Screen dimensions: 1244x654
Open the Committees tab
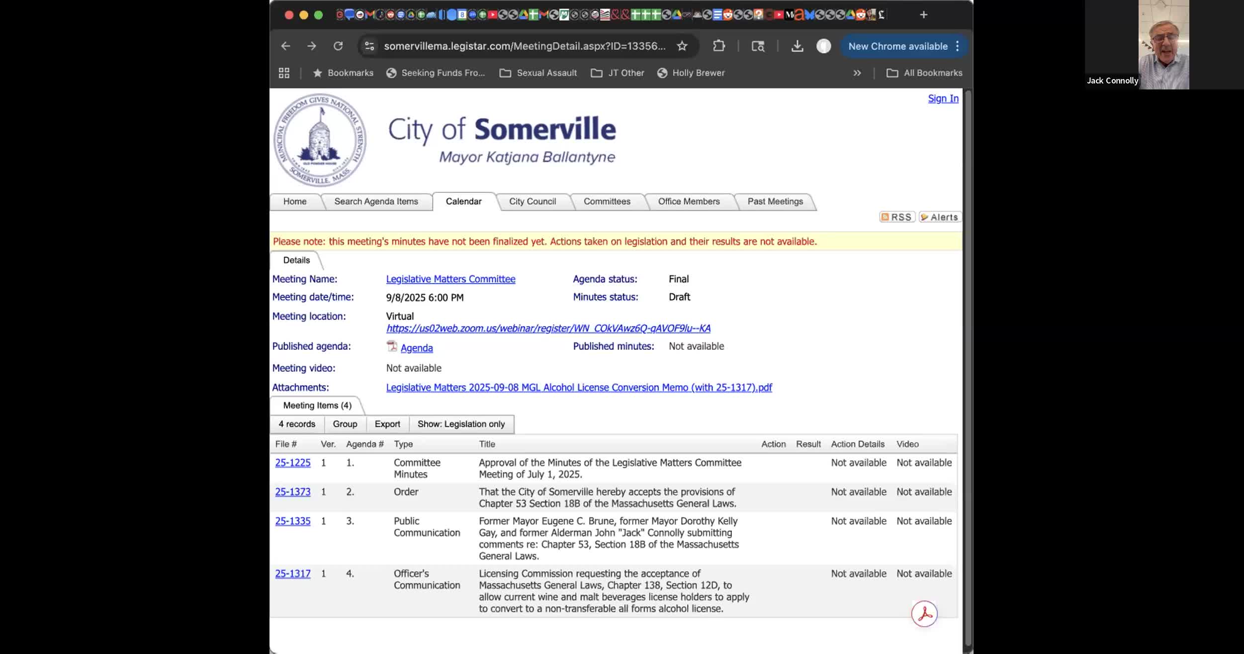tap(607, 201)
